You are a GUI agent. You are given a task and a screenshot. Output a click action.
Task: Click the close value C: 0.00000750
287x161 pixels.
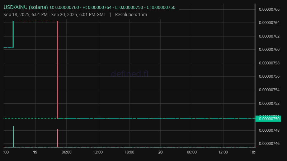pos(161,8)
